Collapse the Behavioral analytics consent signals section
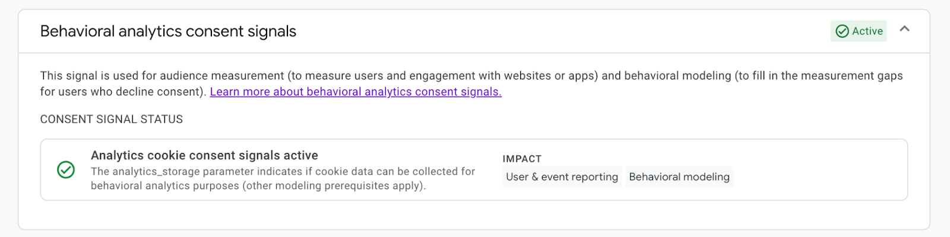Screen dimensions: 950x237 pos(904,29)
